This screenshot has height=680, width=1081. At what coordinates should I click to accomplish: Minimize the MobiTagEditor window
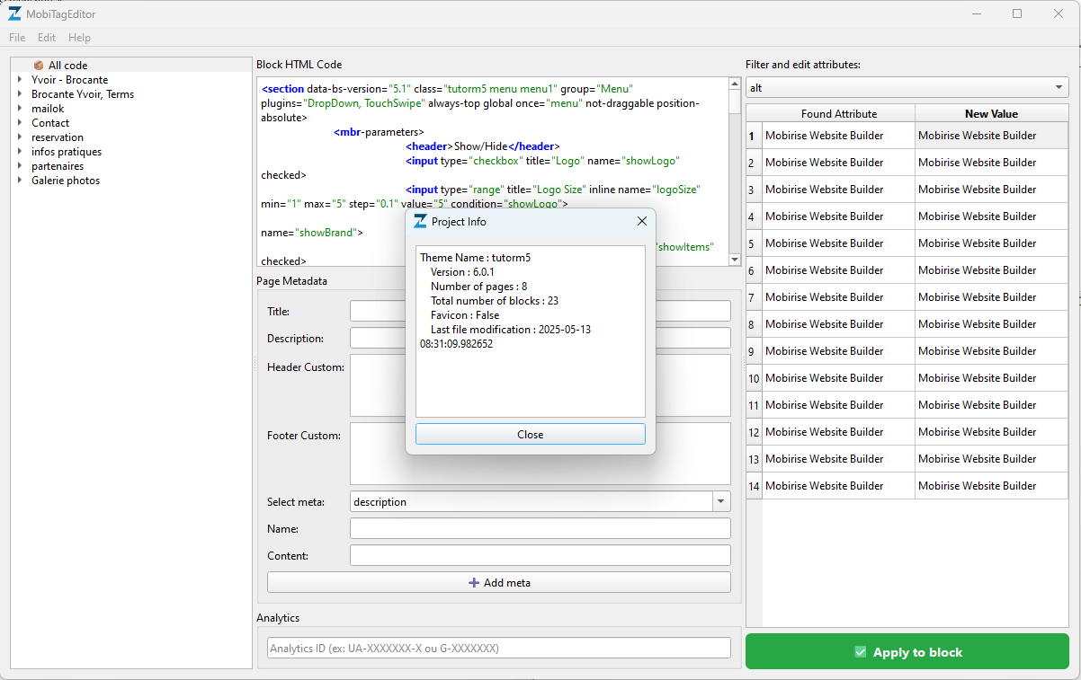(977, 13)
